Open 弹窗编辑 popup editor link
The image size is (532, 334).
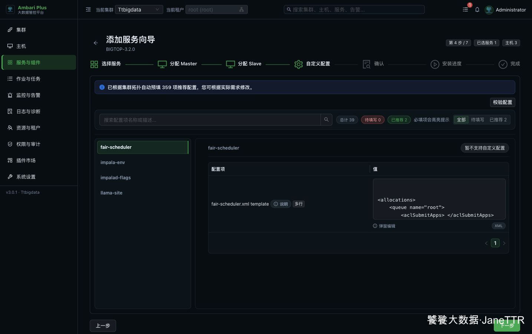tap(384, 226)
